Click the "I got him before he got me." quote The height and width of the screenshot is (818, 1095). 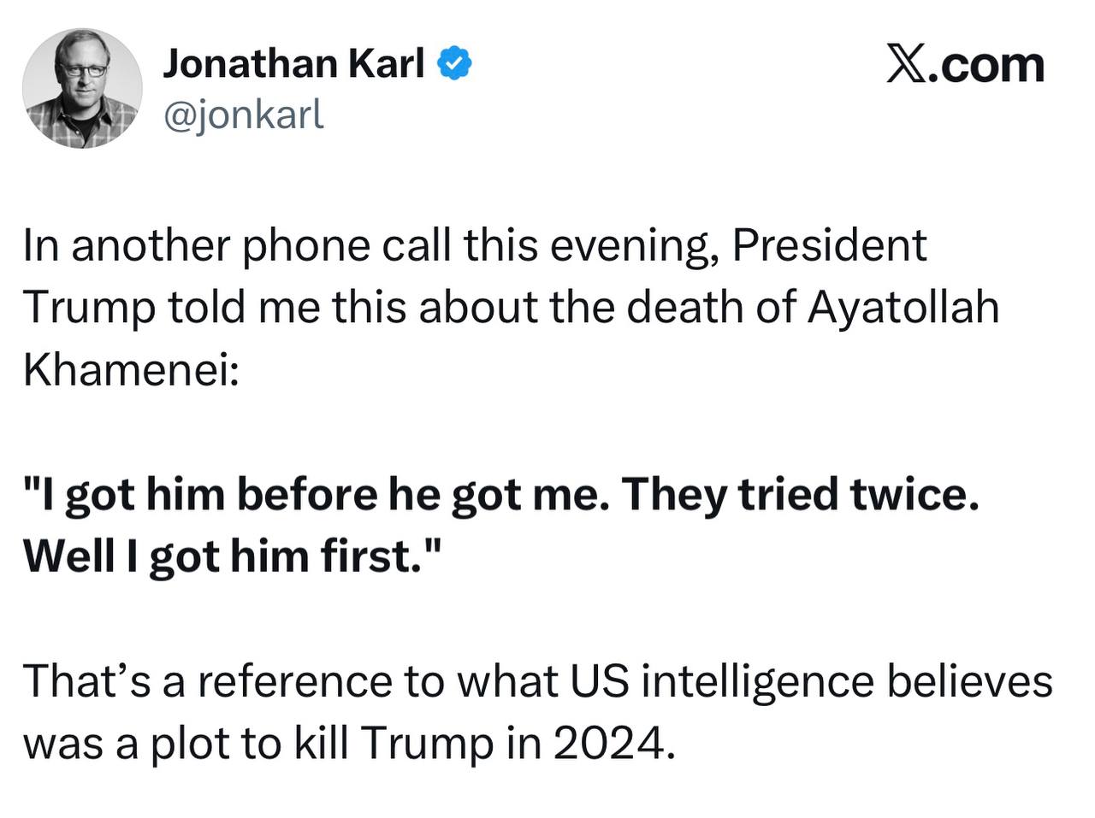click(x=317, y=494)
